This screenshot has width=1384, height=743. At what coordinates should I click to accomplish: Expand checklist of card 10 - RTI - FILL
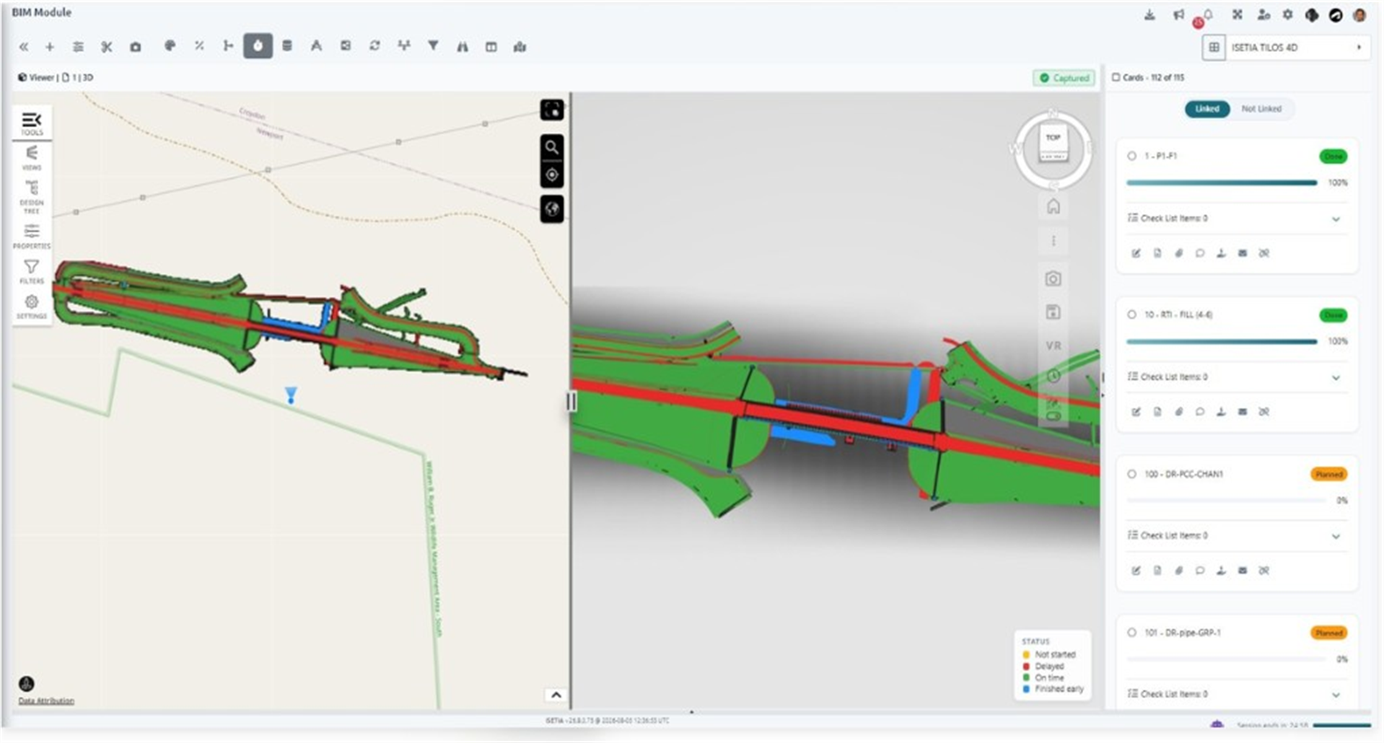1336,377
